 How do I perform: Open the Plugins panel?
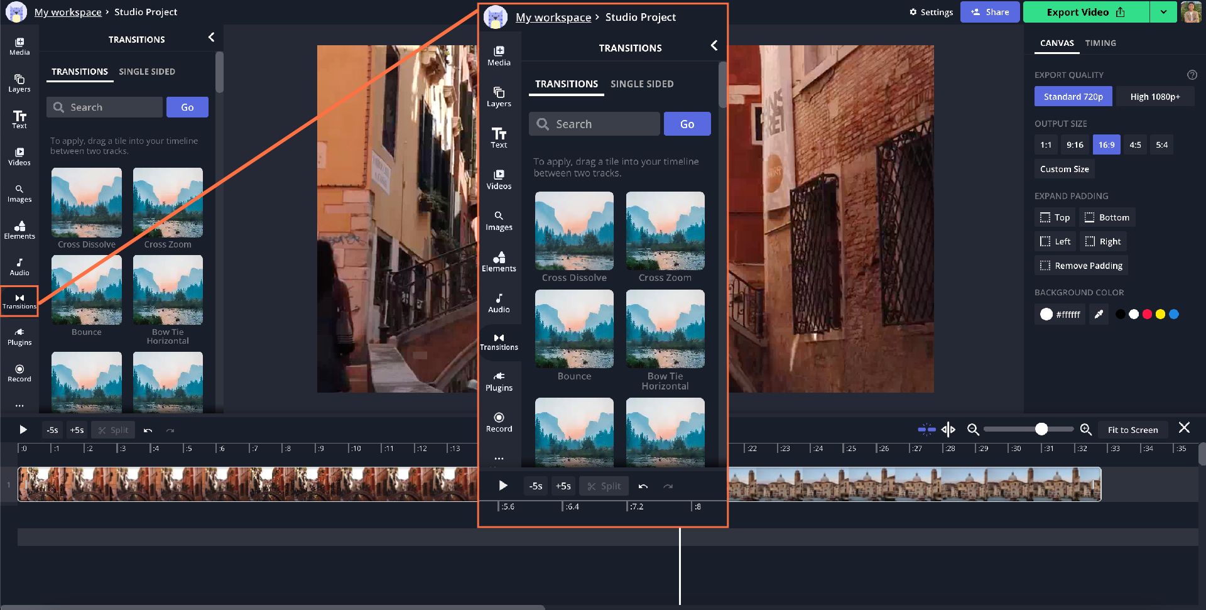(x=19, y=337)
